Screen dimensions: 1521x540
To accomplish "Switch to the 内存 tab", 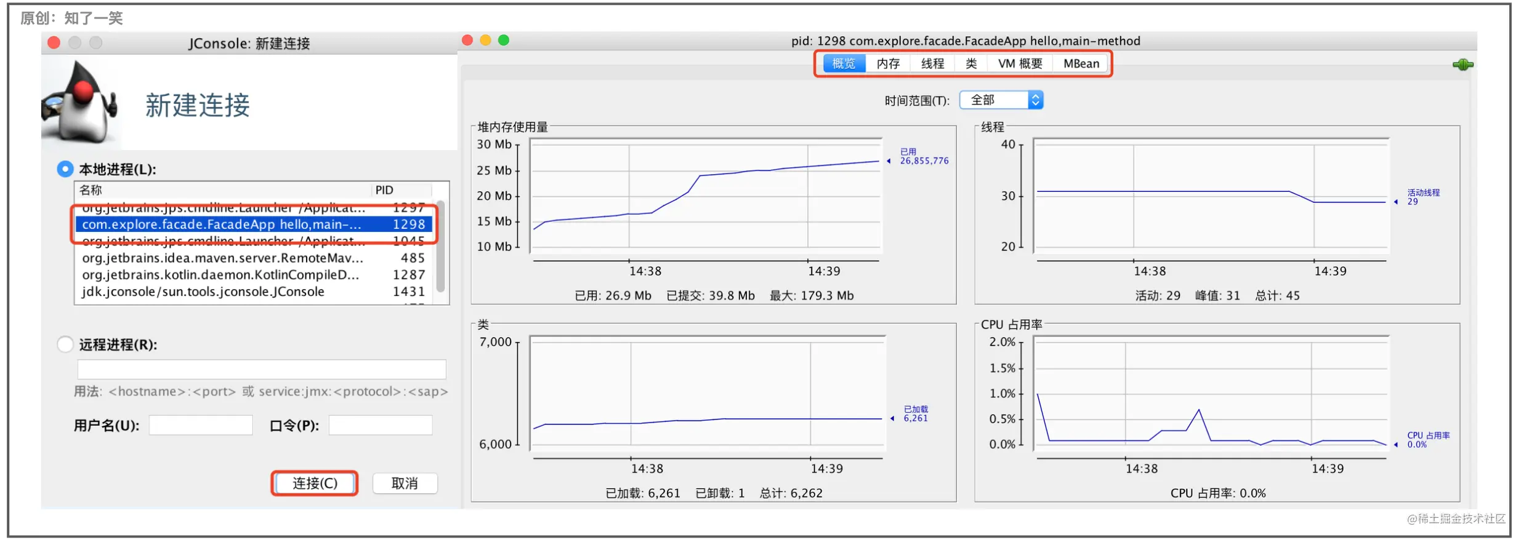I will tap(888, 63).
